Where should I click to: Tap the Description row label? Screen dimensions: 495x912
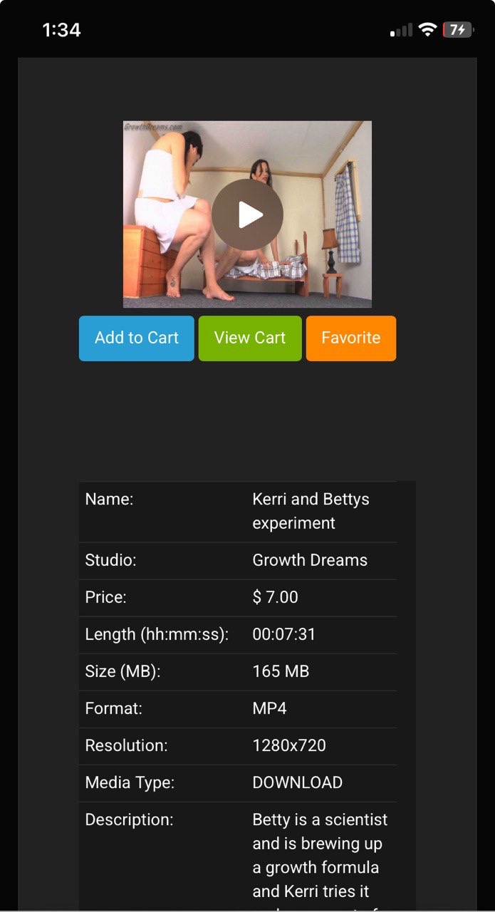129,819
